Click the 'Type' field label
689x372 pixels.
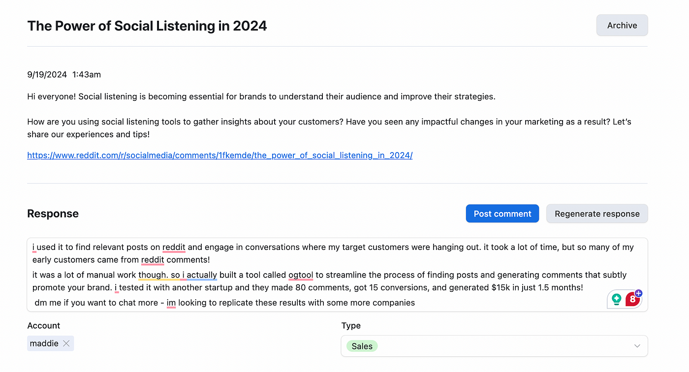(x=351, y=326)
